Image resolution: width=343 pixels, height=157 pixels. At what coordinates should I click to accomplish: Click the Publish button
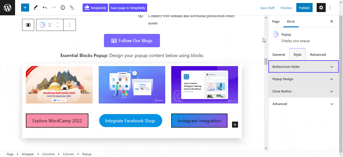pyautogui.click(x=304, y=8)
